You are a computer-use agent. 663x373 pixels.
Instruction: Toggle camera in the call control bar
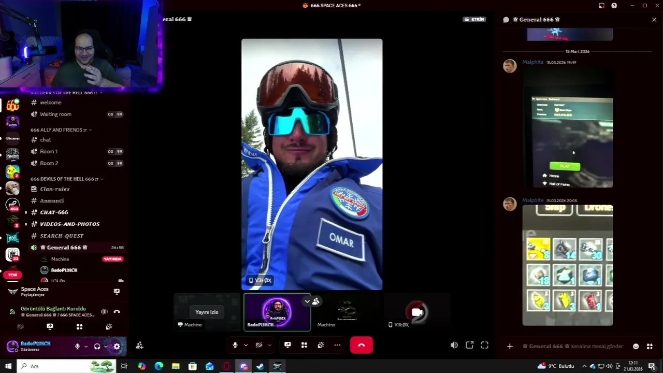(259, 345)
